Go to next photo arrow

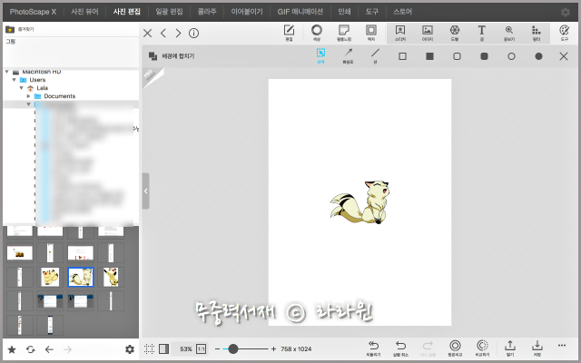pyautogui.click(x=178, y=34)
